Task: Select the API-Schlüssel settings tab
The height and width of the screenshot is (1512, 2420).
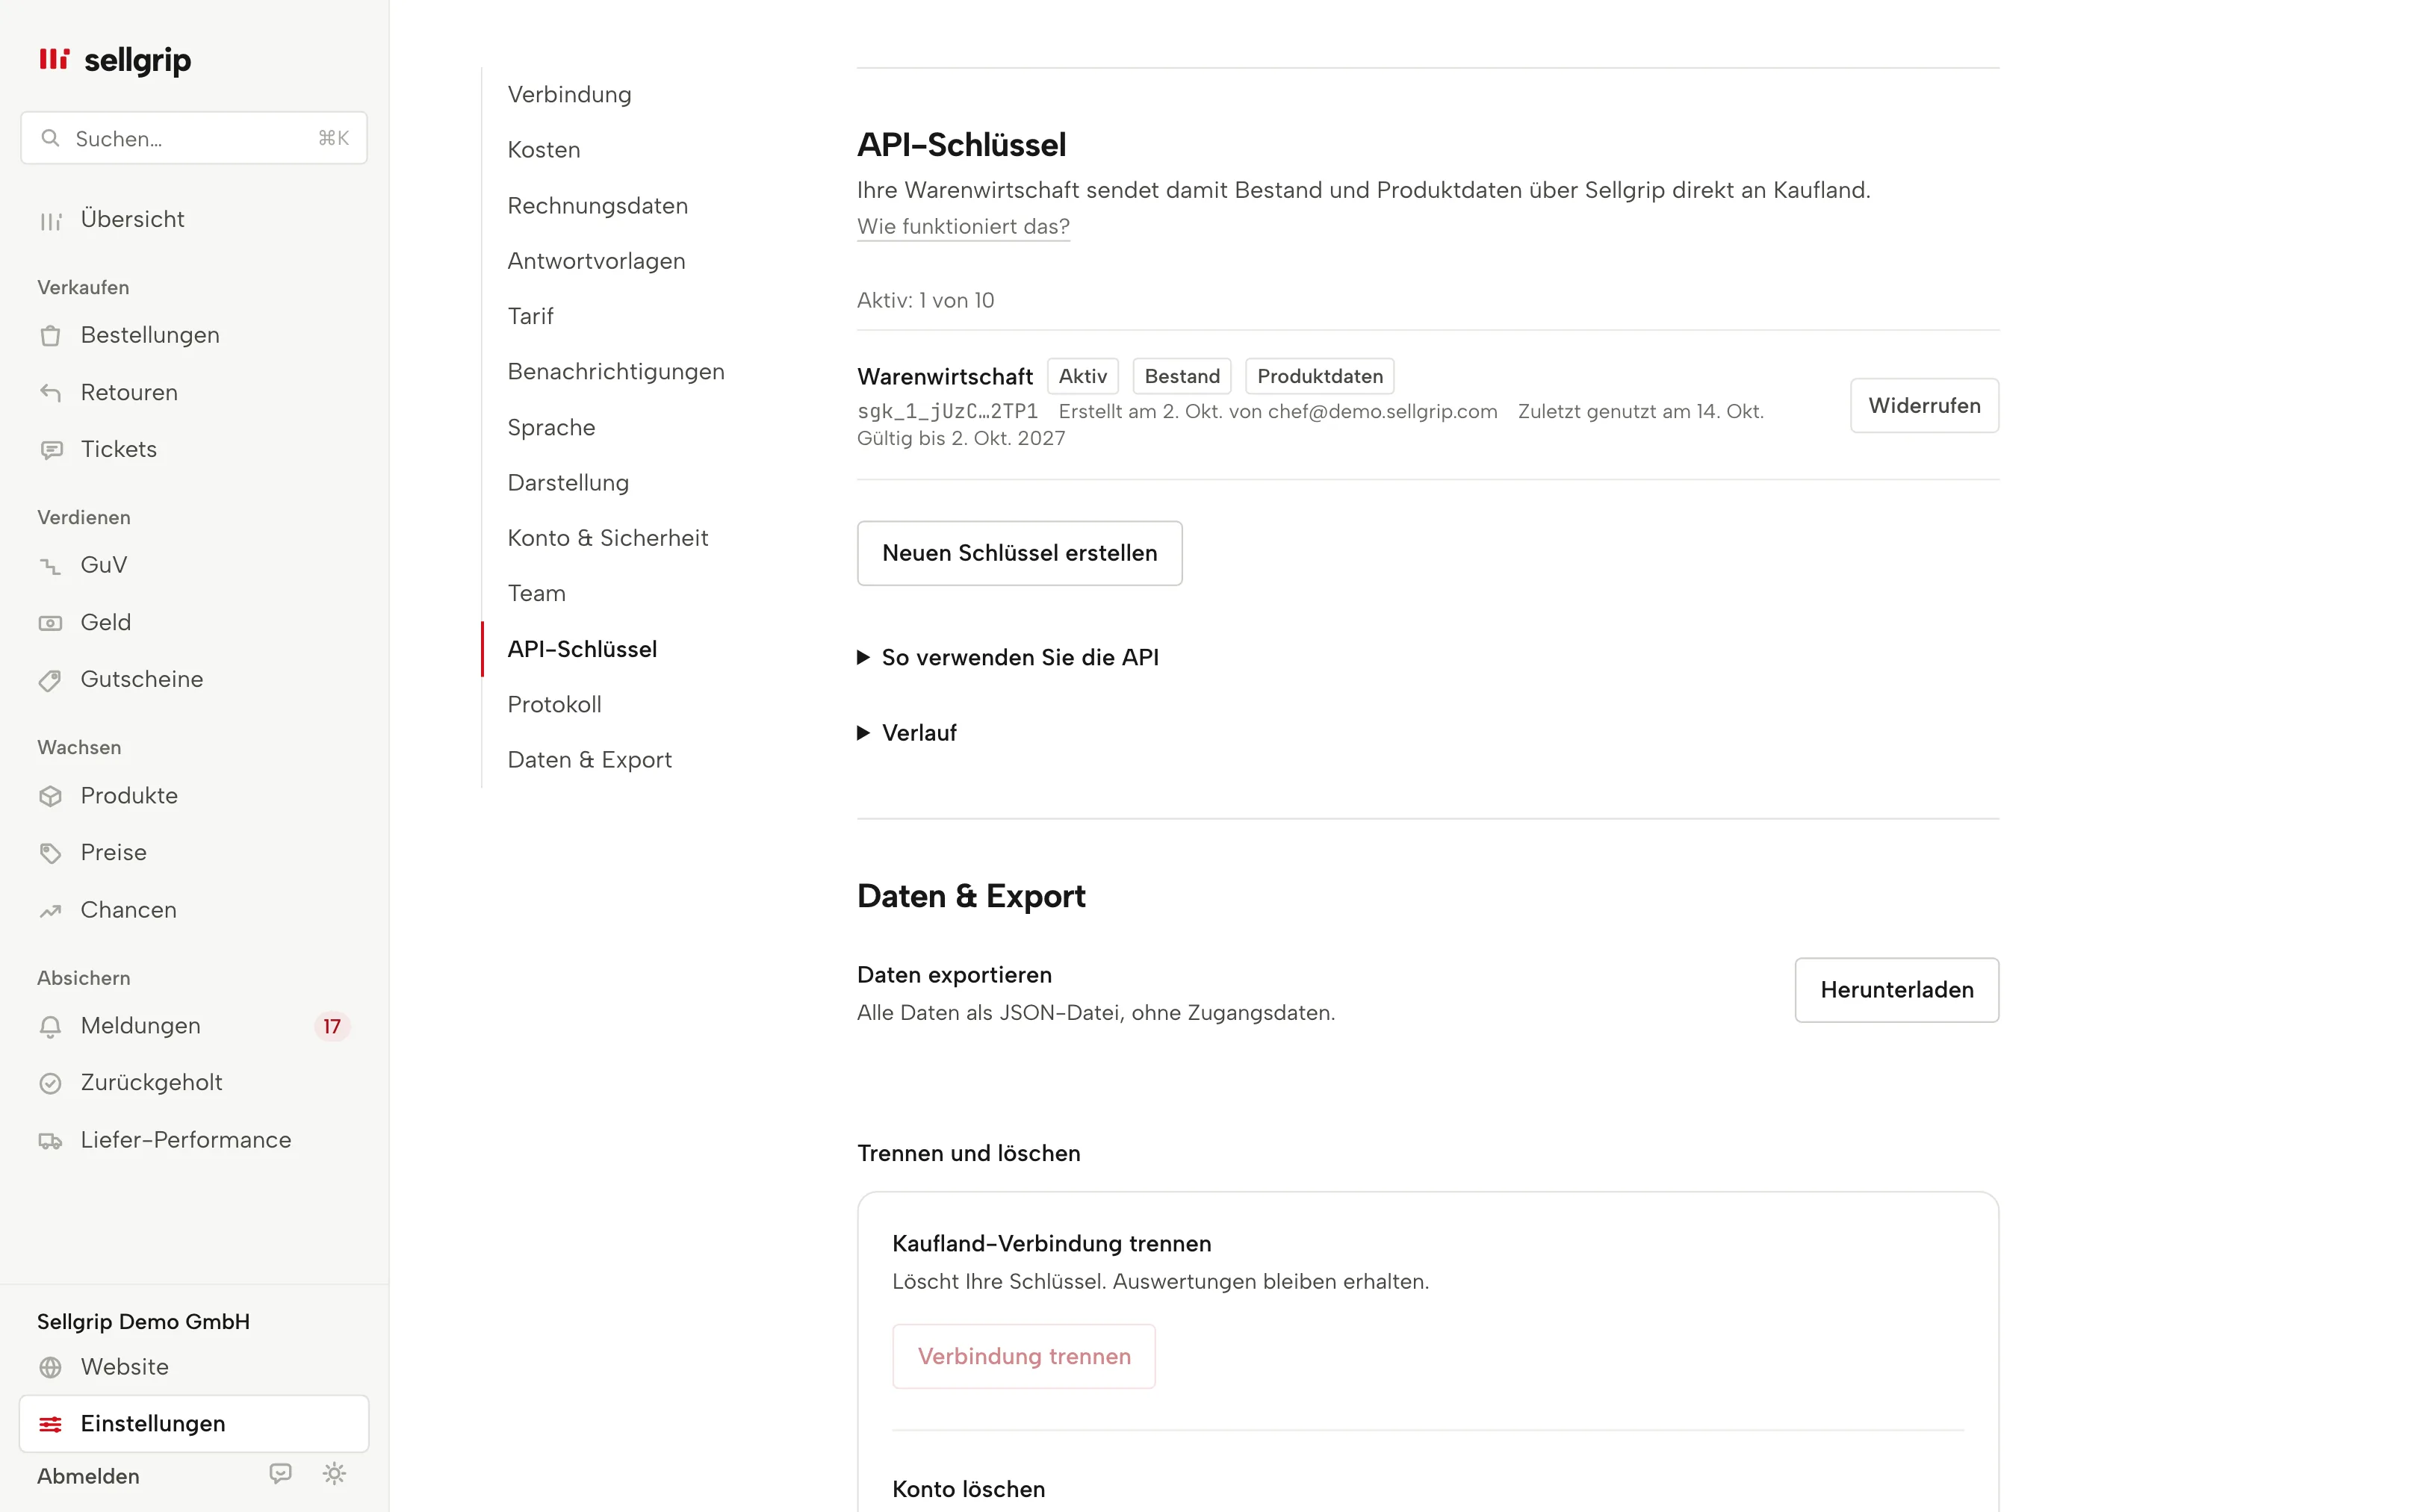Action: tap(582, 649)
